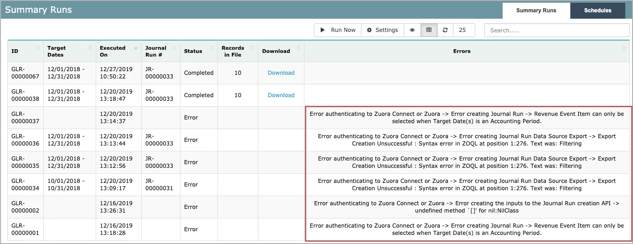633x244 pixels.
Task: Click ZOQL syntax error for GLR-00000034
Action: coord(467,185)
